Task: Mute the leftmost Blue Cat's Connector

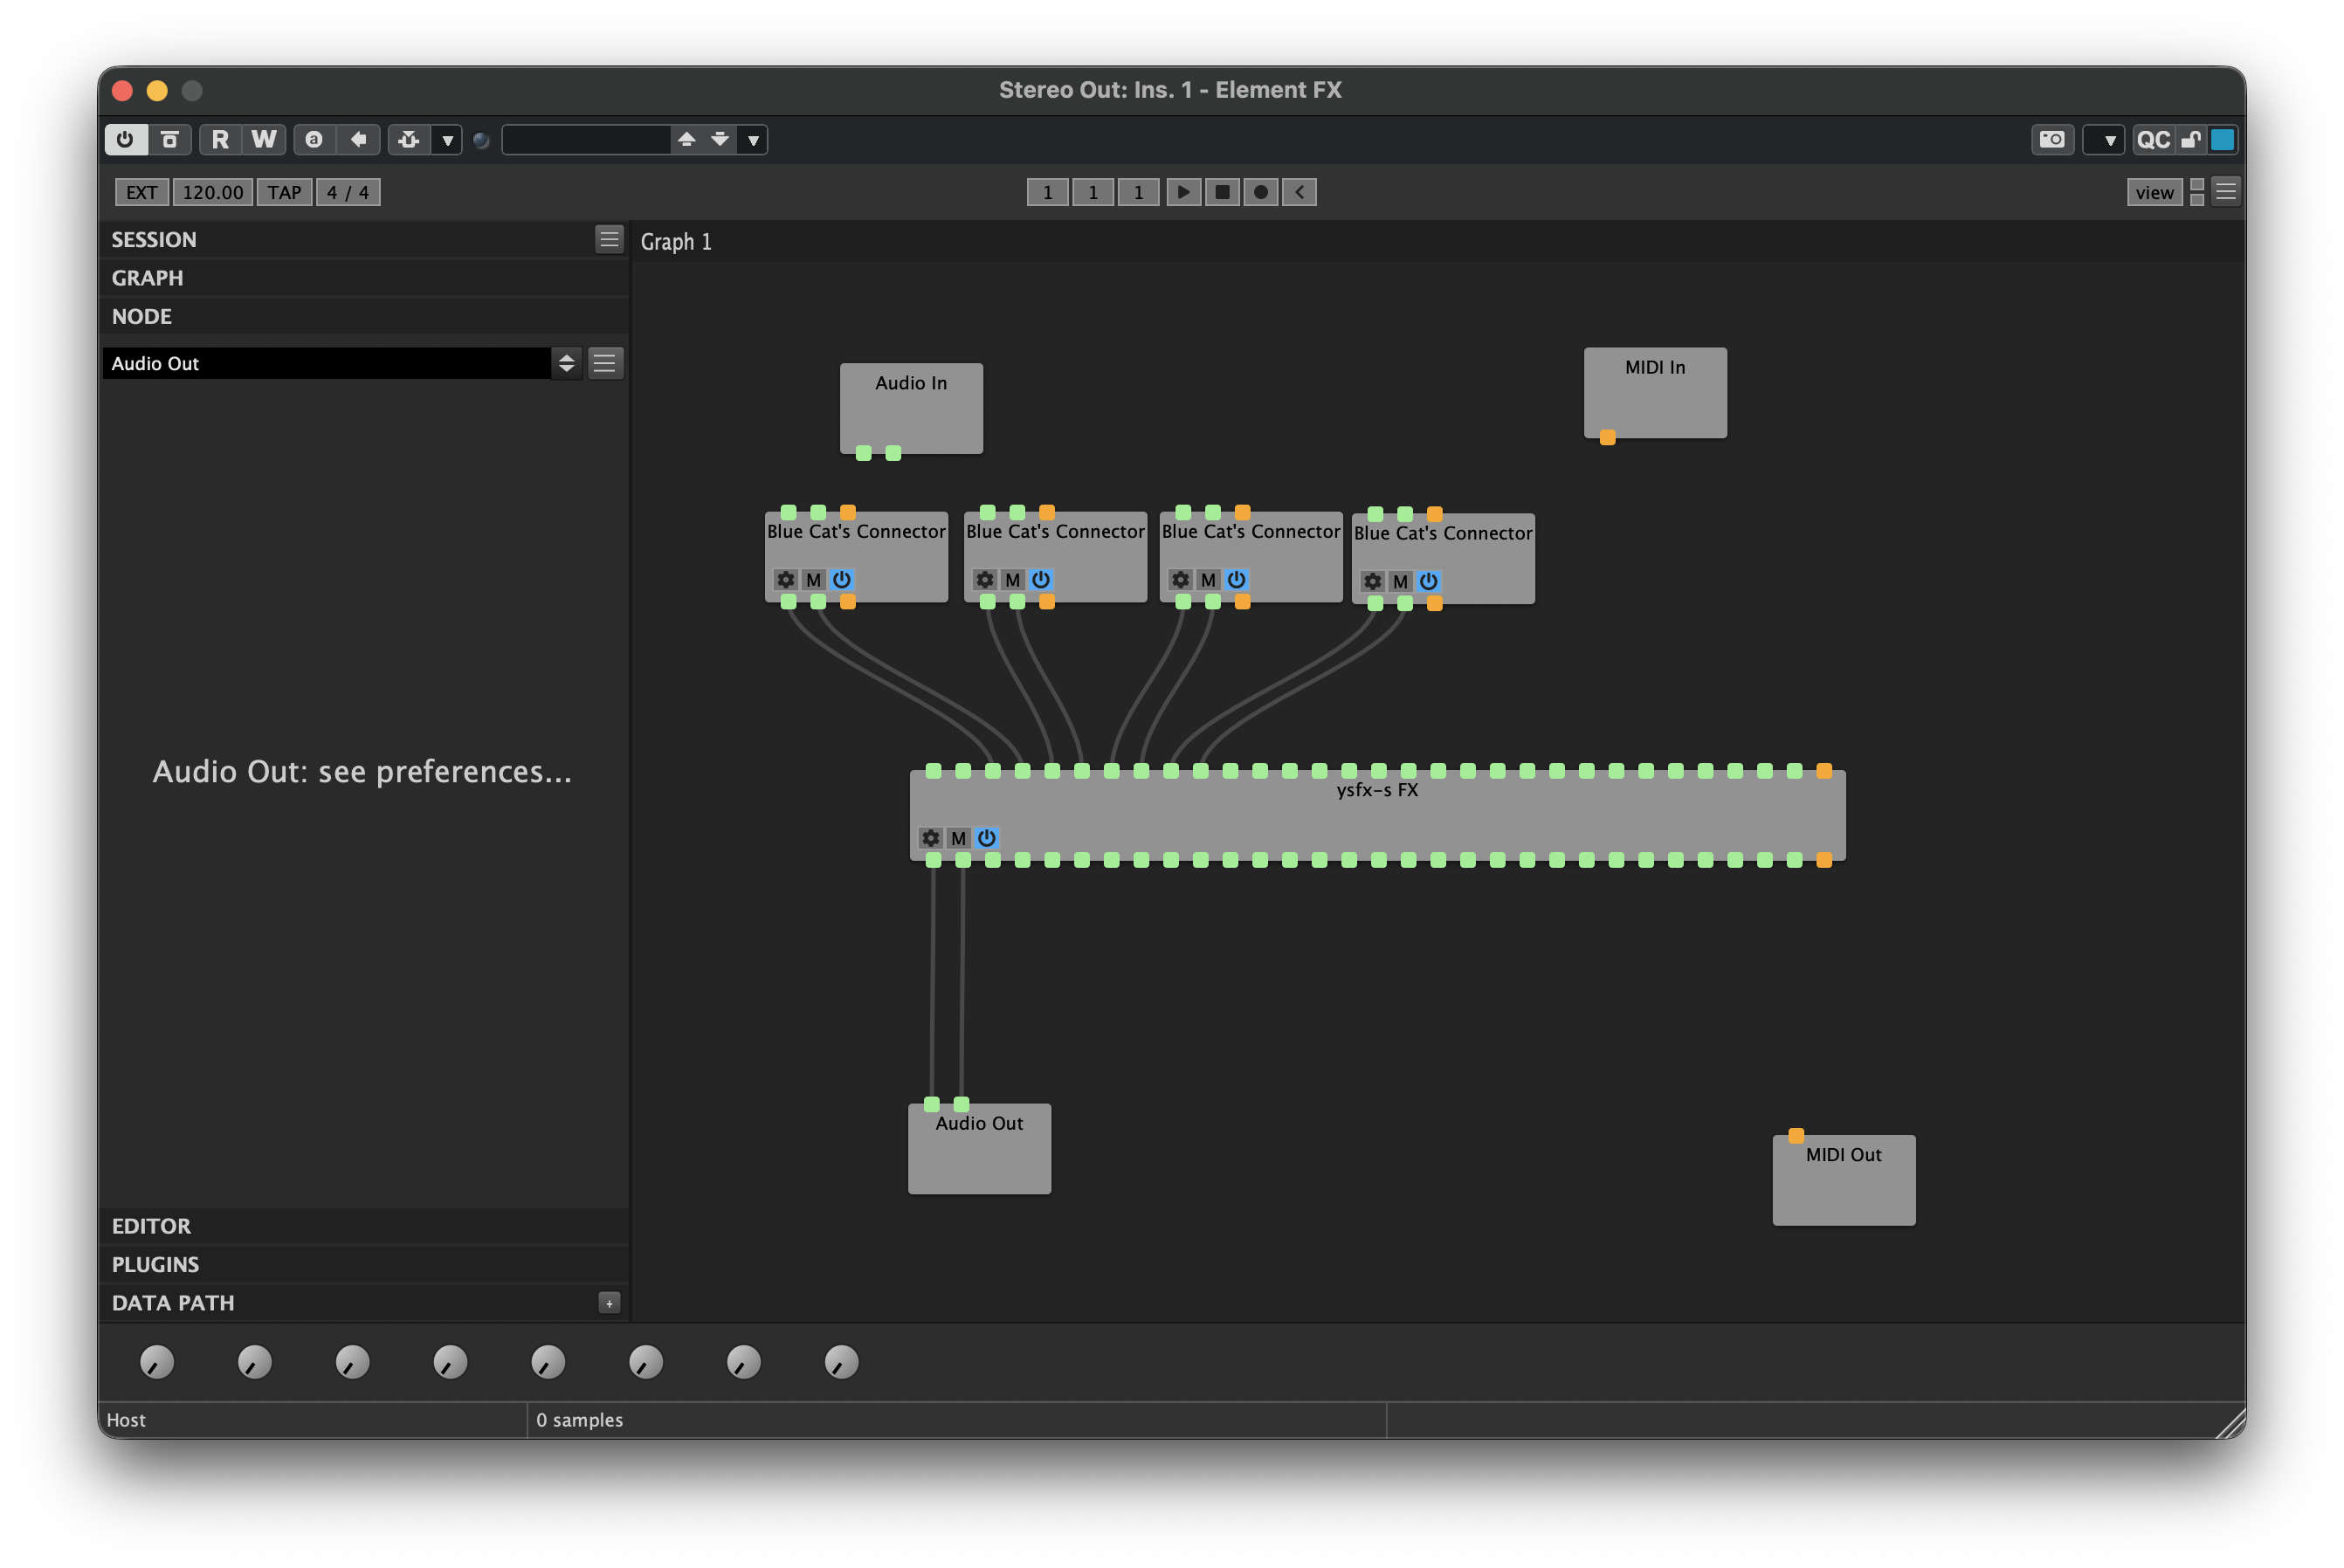Action: [813, 580]
